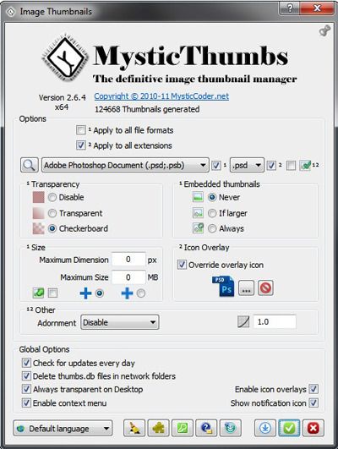Click the Never embedded thumbnail icon
The image size is (338, 449).
pos(198,197)
